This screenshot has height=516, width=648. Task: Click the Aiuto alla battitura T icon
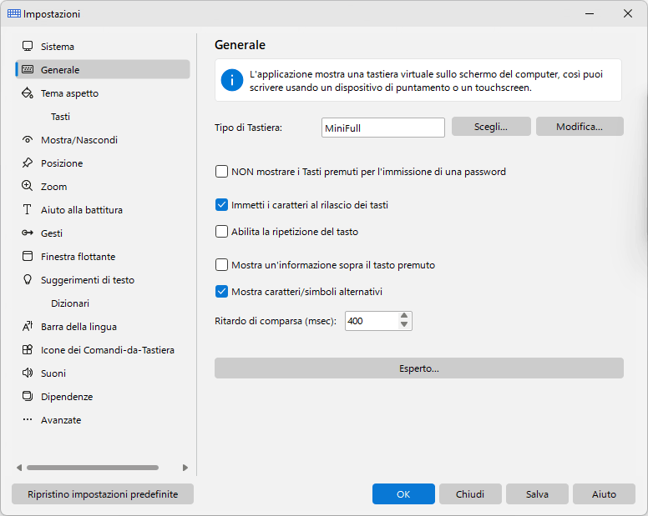(x=28, y=209)
